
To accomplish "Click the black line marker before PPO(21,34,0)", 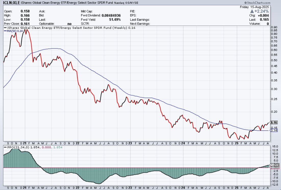I will tap(5, 147).
